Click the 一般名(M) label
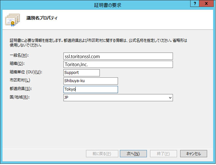216x165 pixels. click(x=19, y=55)
